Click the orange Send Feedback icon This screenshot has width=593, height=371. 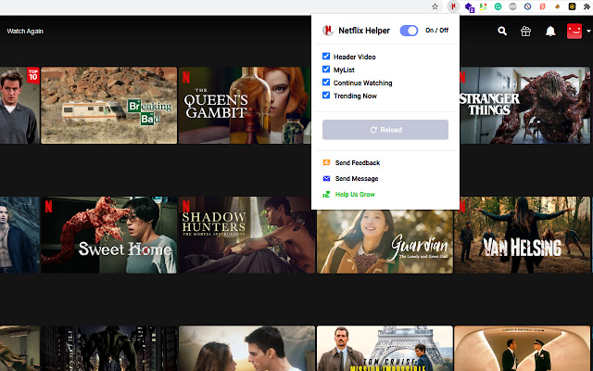326,163
